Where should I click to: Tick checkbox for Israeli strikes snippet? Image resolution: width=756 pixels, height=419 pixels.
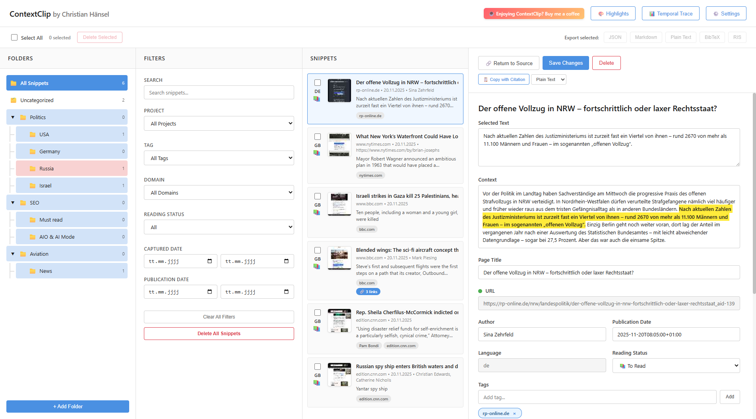tap(318, 196)
